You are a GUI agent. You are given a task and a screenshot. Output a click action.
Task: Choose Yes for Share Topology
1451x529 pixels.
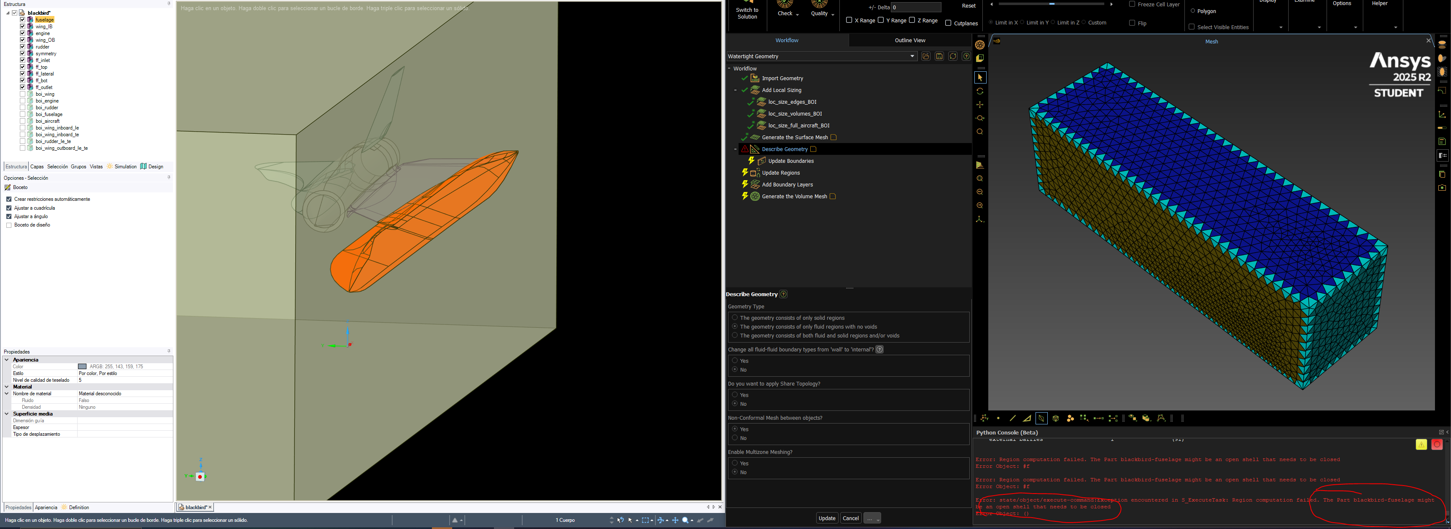[734, 395]
